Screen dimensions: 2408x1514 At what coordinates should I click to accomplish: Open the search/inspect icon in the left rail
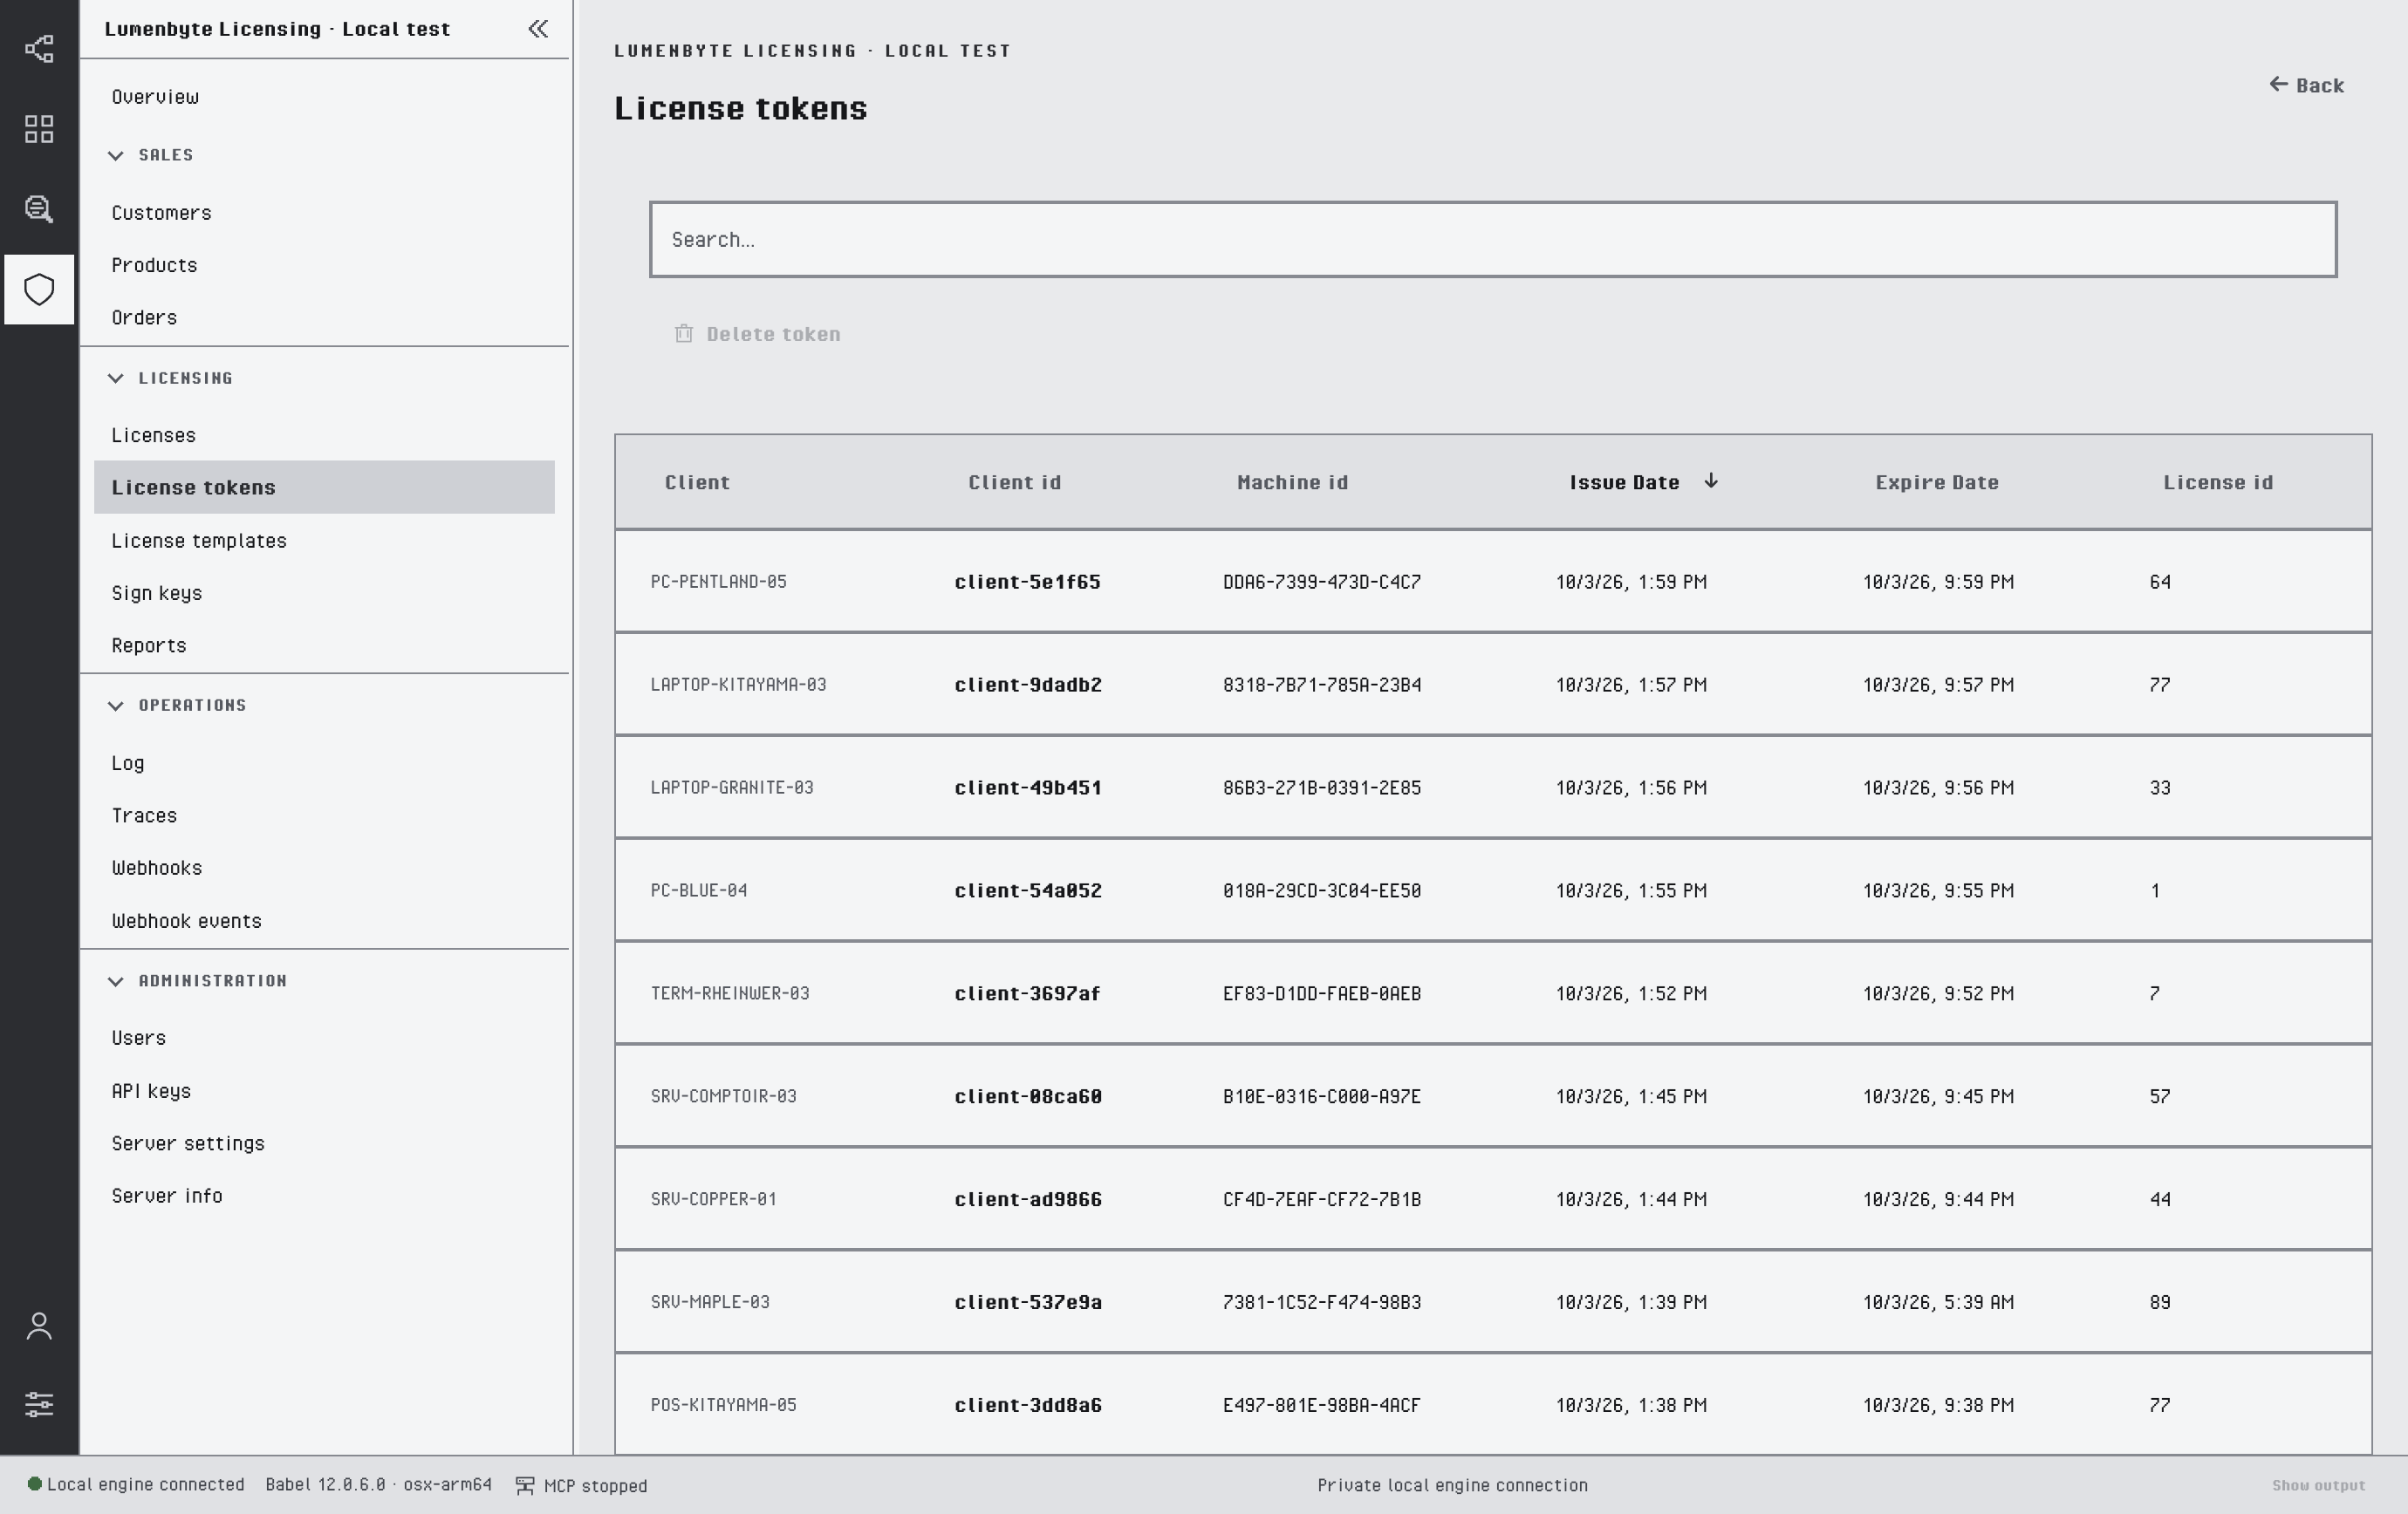(39, 208)
